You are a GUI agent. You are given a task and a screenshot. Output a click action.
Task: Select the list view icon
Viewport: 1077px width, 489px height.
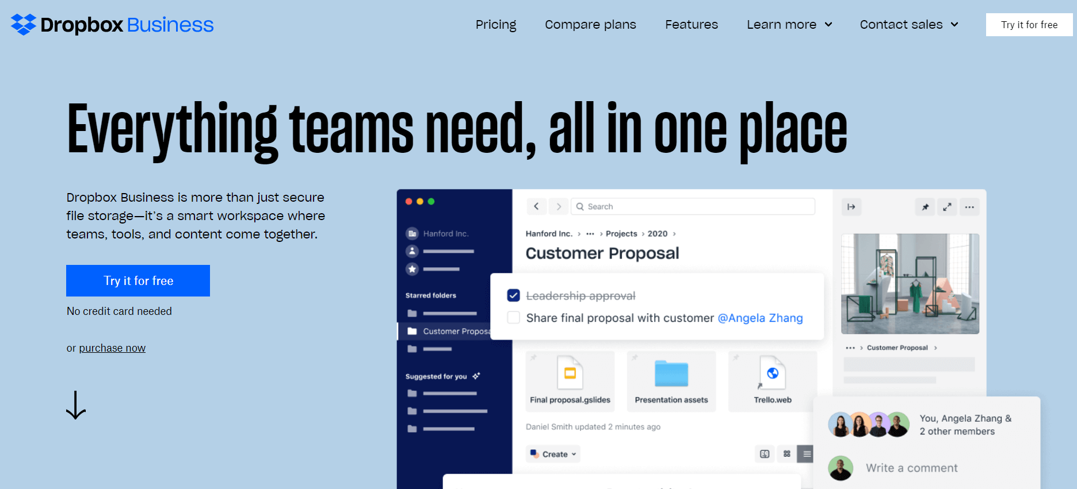tap(807, 454)
